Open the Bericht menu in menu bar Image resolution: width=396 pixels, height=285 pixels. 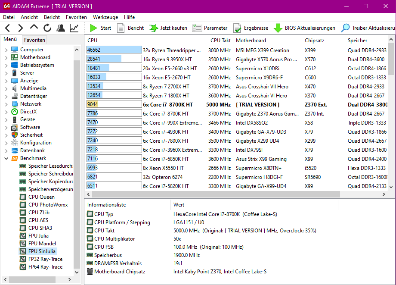click(52, 17)
